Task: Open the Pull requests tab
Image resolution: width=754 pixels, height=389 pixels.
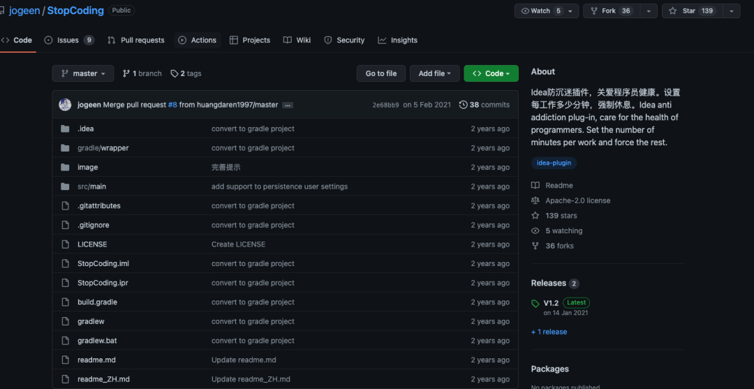Action: [135, 41]
